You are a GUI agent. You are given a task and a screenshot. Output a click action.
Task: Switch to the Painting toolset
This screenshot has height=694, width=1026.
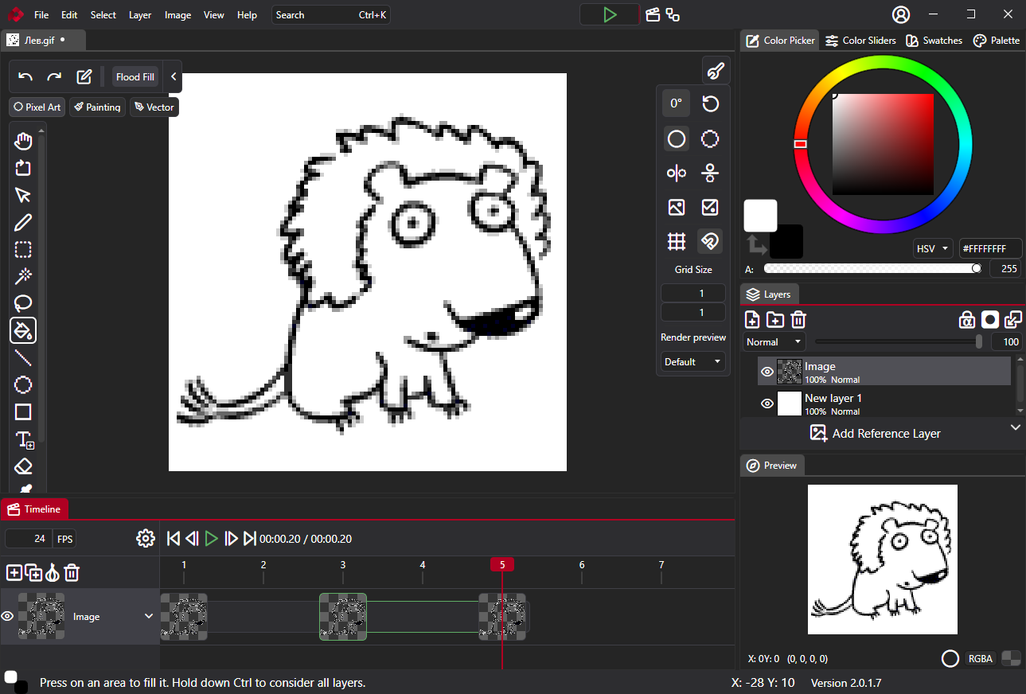pos(97,107)
